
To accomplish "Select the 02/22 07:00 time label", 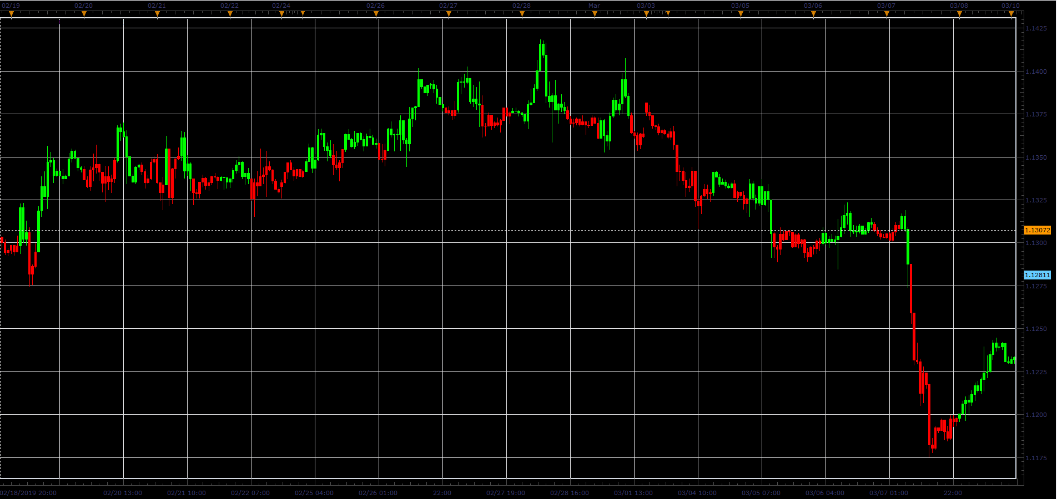I will point(250,493).
